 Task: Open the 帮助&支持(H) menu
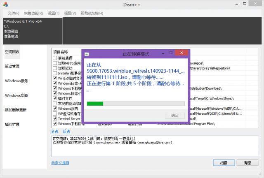point(92,13)
